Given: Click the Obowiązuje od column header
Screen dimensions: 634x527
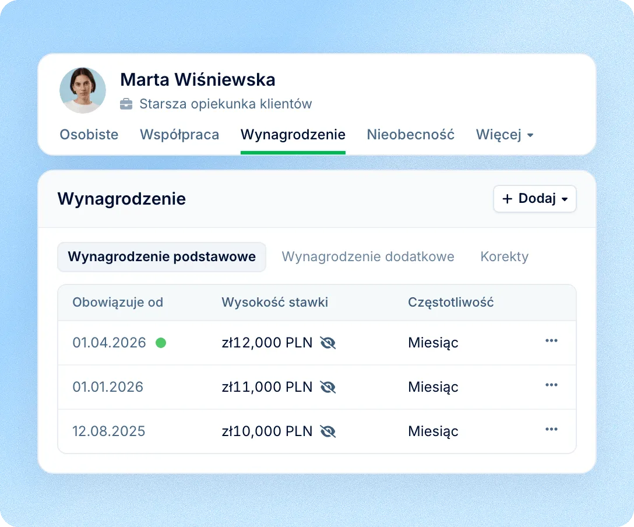Looking at the screenshot, I should [118, 303].
